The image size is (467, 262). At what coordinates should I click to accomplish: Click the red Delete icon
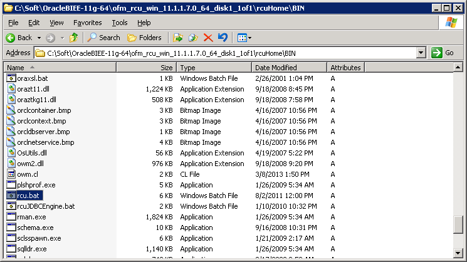(x=208, y=38)
